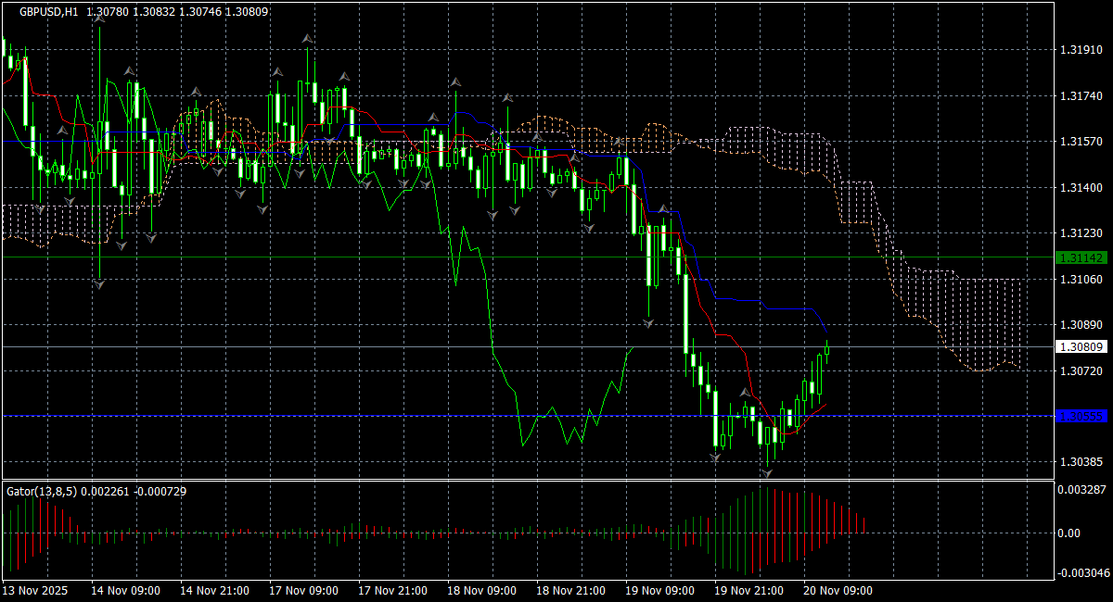This screenshot has height=602, width=1113.
Task: Click the 13 Nov 2025 date label
Action: click(x=35, y=590)
